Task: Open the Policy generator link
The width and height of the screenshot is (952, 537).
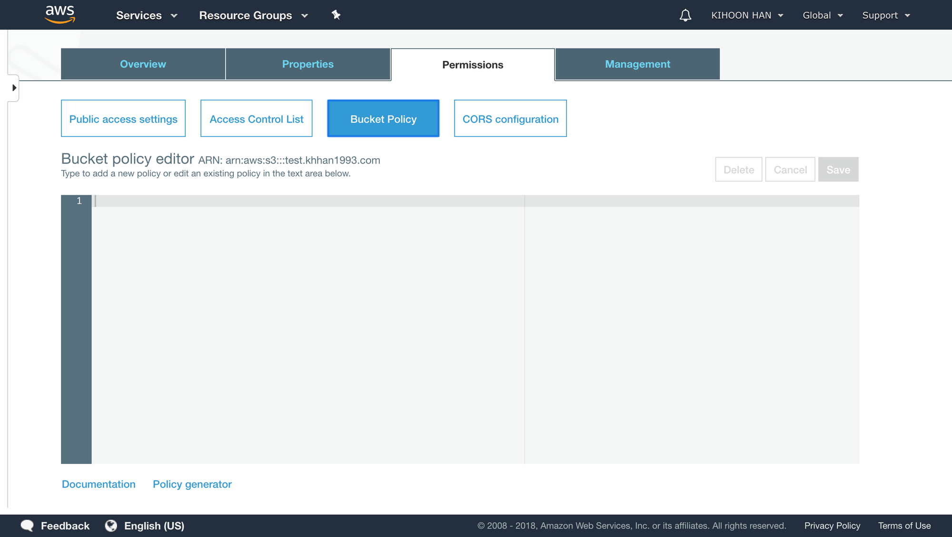Action: pos(192,484)
